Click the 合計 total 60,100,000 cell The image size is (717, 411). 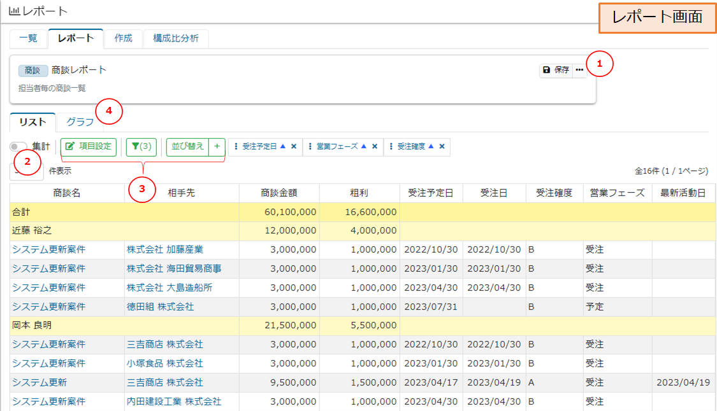point(279,212)
